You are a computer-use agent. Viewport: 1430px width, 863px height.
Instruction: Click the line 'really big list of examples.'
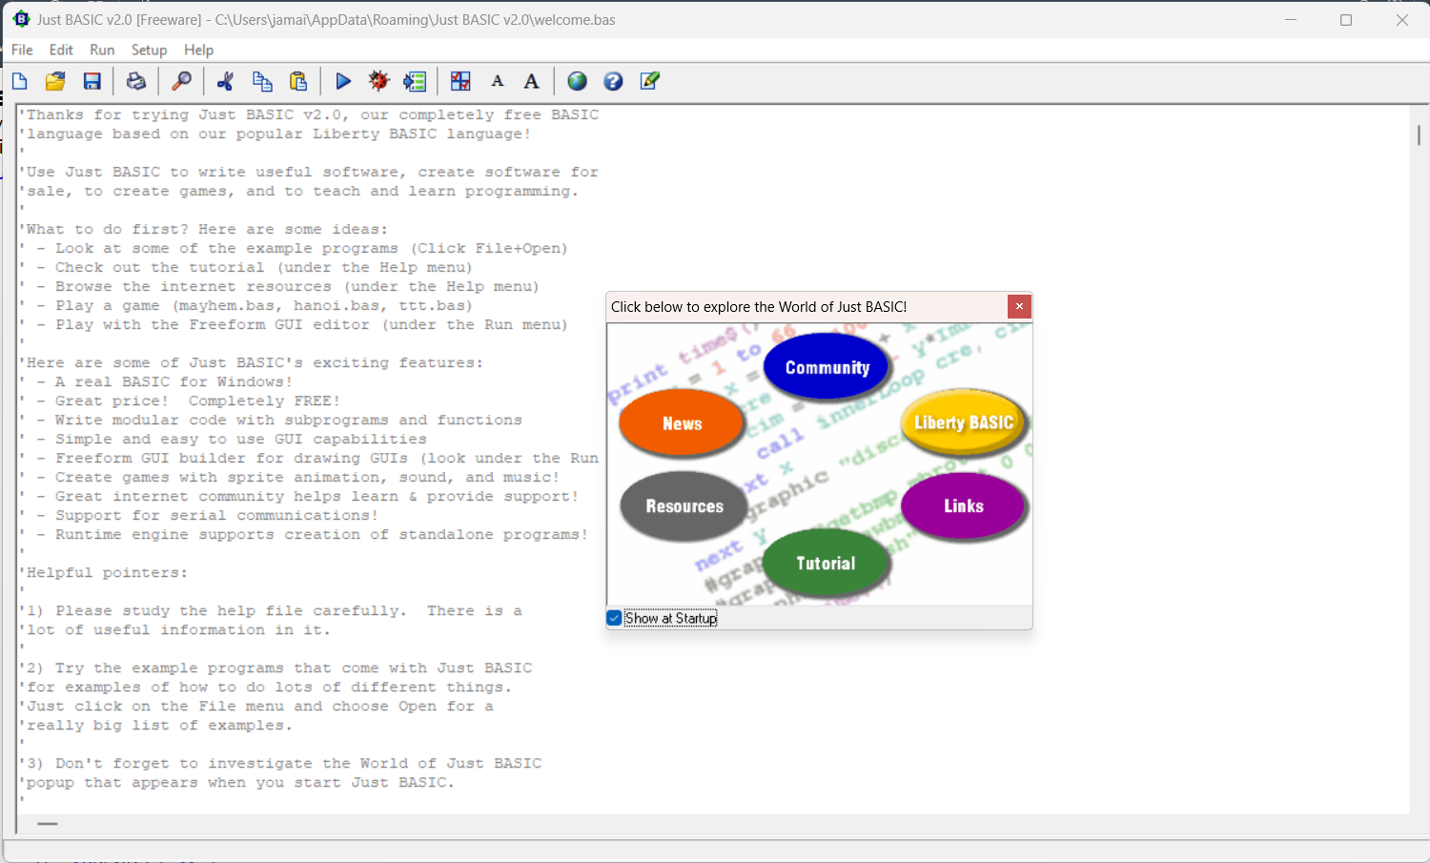[x=155, y=726]
